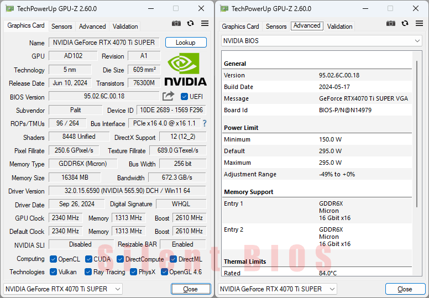Click camera icon in right GPU-Z window
Screen dimensions: 429x298
(x=391, y=24)
